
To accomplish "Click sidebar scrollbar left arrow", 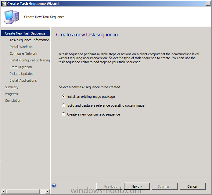I will click(4, 191).
